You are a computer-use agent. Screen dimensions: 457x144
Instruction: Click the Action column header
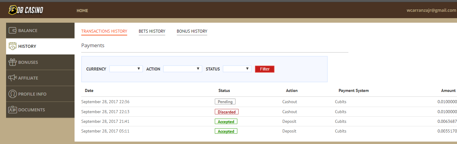[292, 90]
